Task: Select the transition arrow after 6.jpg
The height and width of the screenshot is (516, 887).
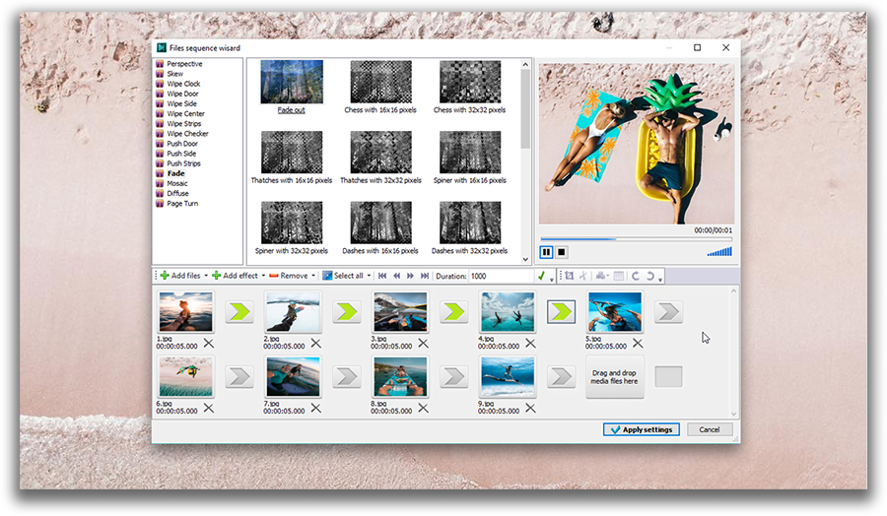Action: click(x=239, y=377)
